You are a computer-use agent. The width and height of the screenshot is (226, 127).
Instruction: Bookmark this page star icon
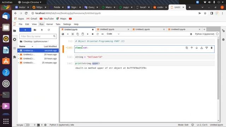(205, 13)
